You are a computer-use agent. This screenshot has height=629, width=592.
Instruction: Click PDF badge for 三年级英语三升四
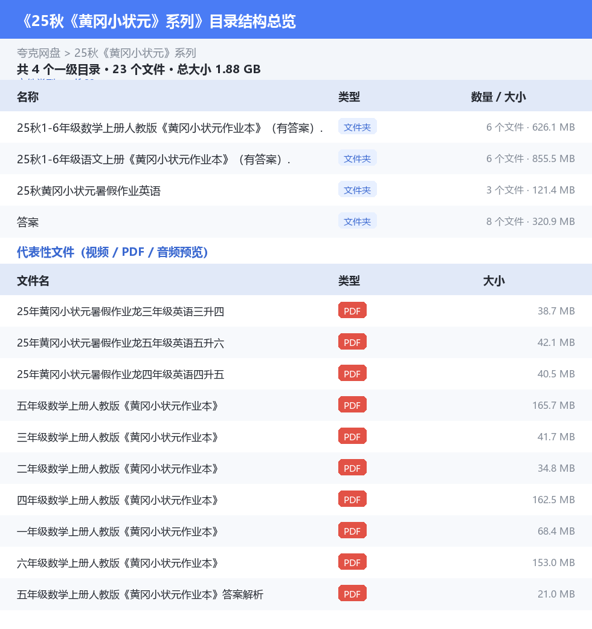[352, 310]
